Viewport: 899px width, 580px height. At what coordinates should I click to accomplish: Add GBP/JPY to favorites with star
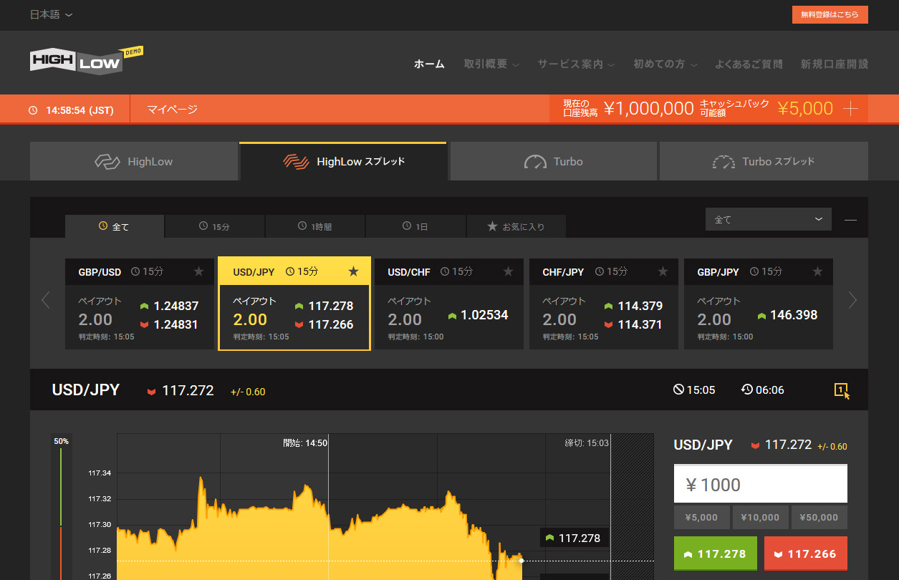coord(818,271)
